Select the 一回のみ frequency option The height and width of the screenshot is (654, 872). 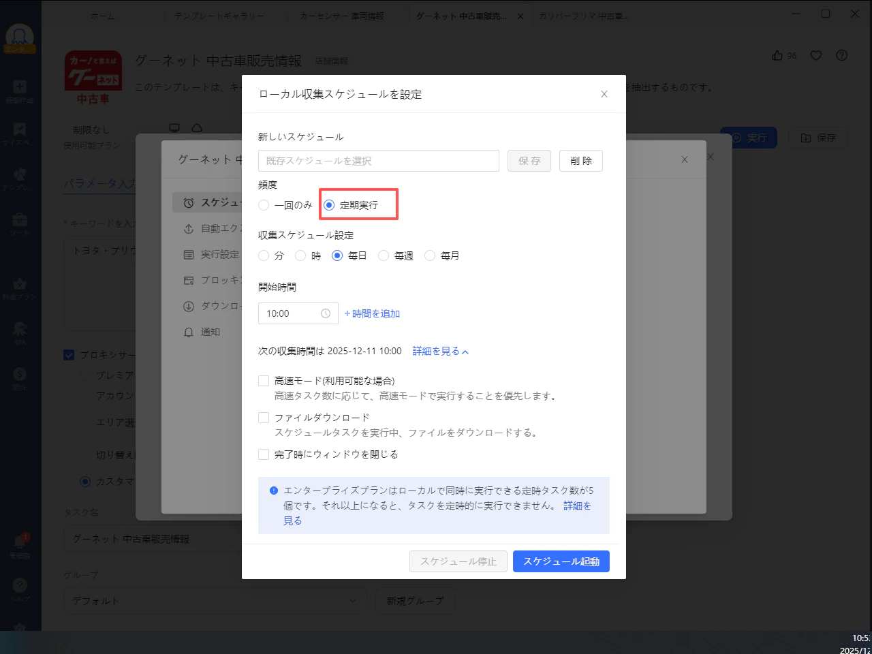pyautogui.click(x=264, y=204)
